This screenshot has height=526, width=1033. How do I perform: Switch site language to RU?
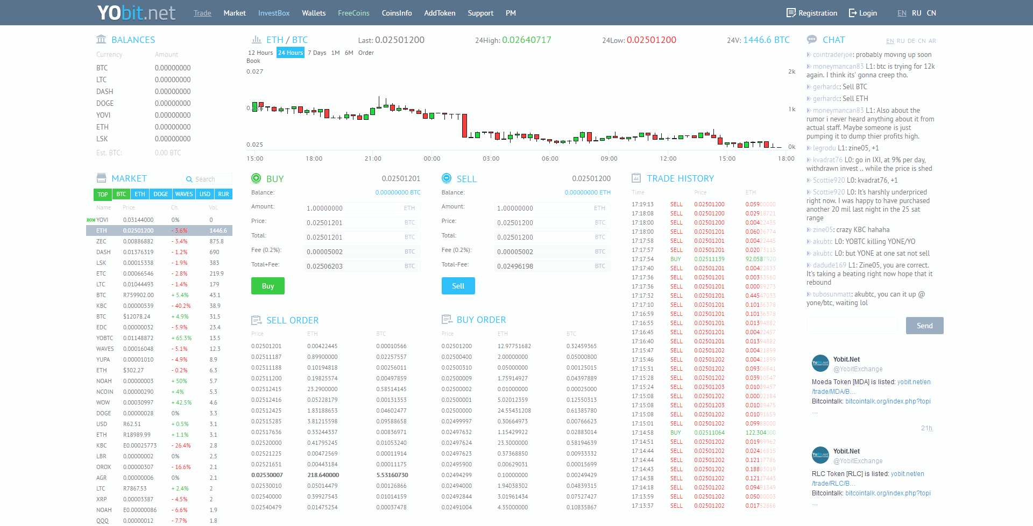click(x=917, y=13)
